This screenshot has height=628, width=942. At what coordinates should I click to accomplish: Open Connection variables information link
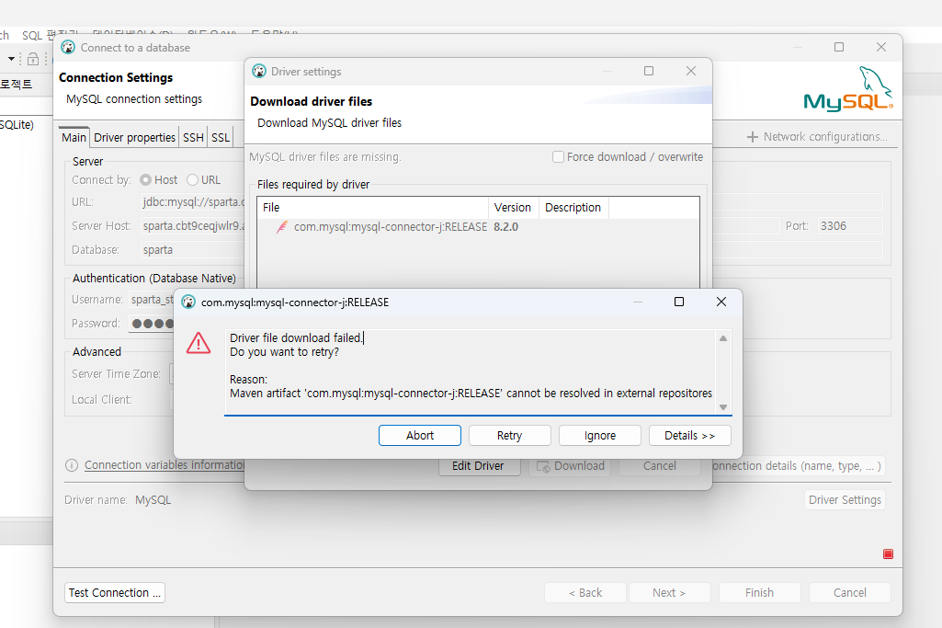(164, 465)
